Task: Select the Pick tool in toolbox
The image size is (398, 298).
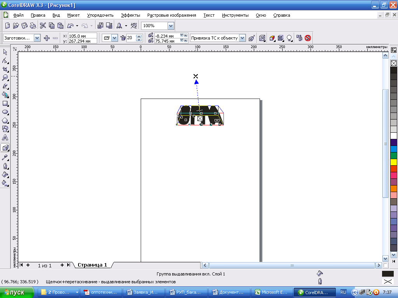Action: (x=5, y=52)
